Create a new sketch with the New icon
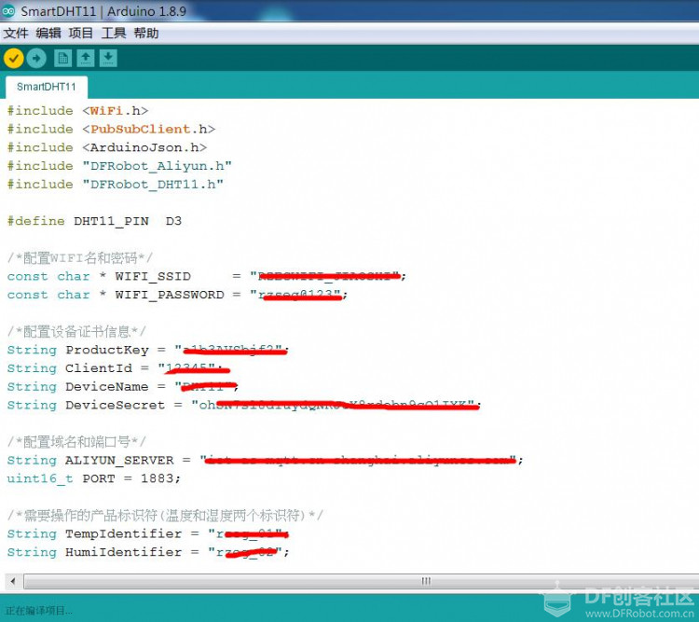The image size is (699, 622). pyautogui.click(x=62, y=59)
